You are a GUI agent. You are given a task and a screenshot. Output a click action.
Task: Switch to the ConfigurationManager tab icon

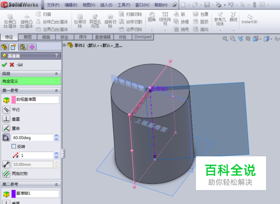[23, 47]
